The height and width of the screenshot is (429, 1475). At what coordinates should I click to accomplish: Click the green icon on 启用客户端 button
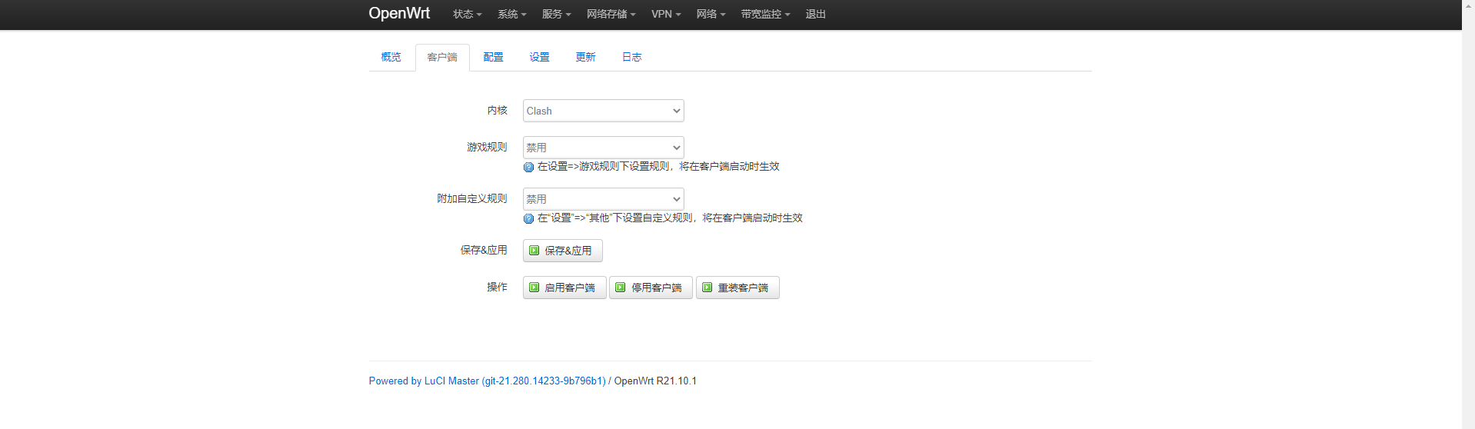[534, 288]
